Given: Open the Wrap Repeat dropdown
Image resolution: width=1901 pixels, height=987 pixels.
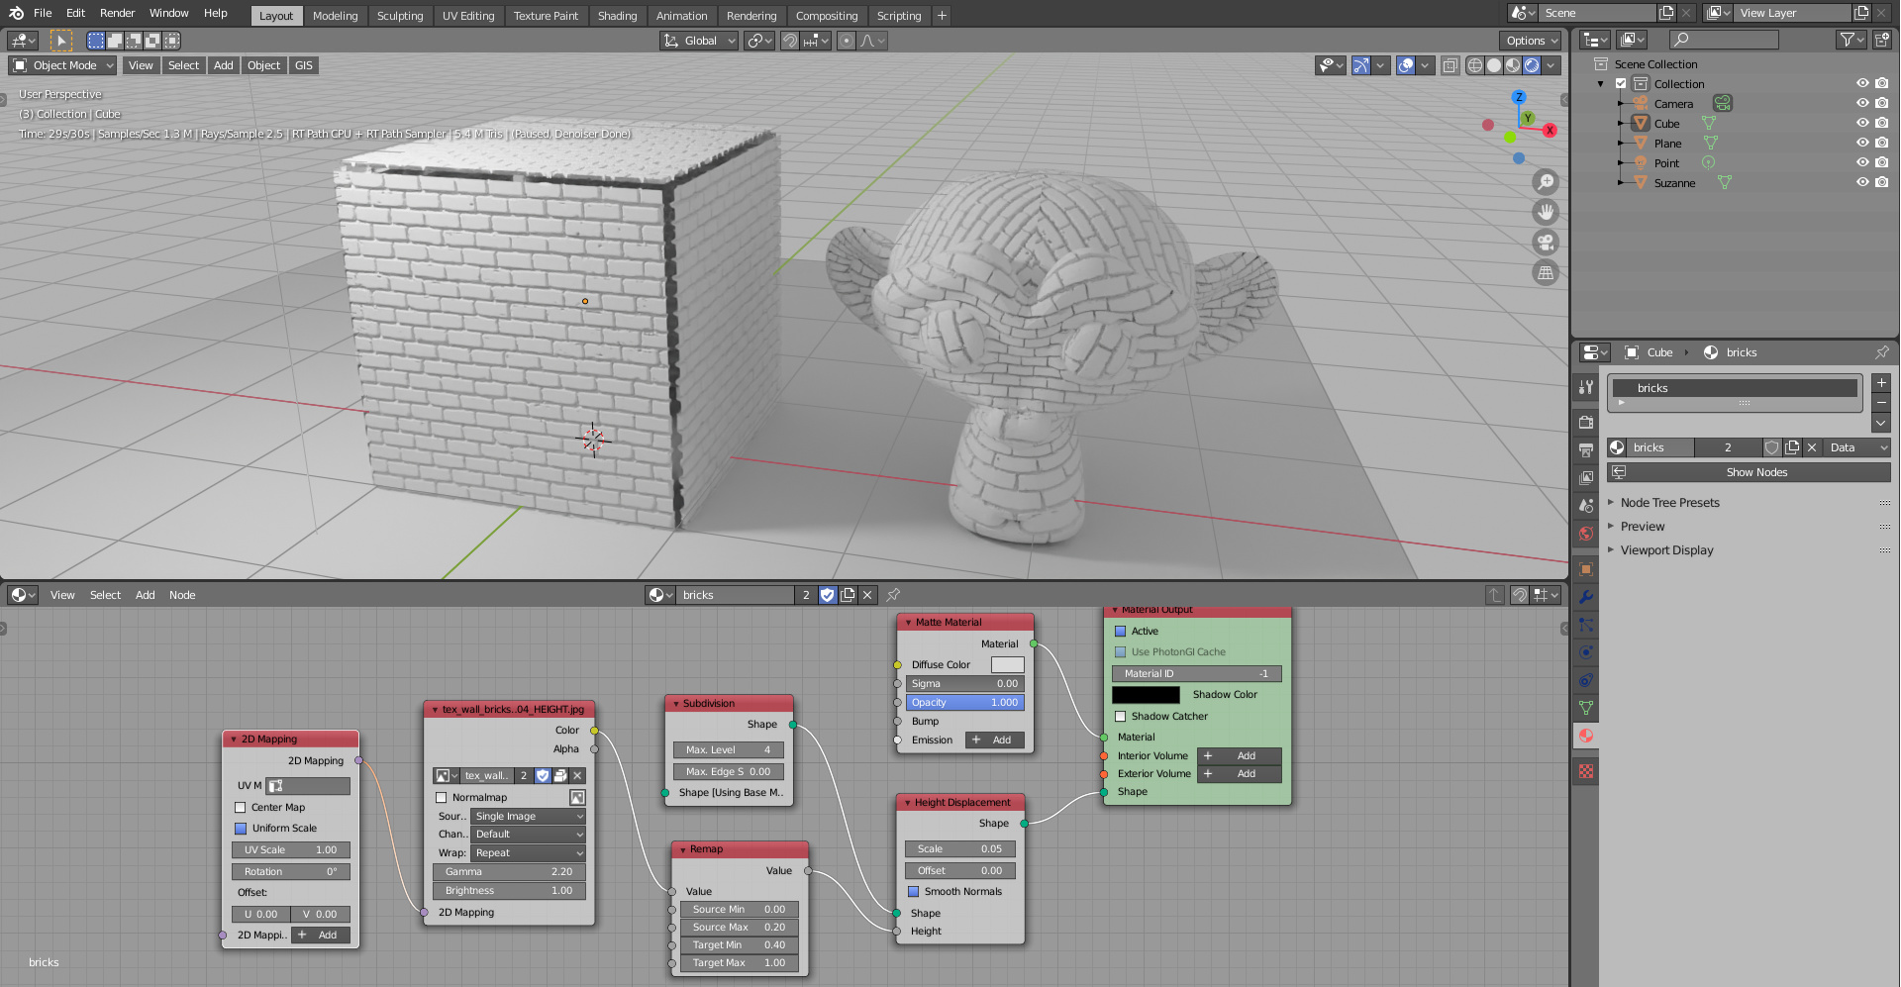Looking at the screenshot, I should tap(529, 853).
